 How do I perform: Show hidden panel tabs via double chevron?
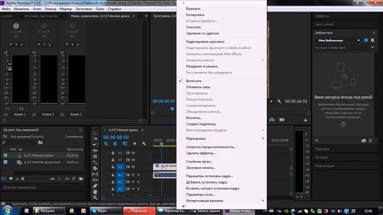[146, 16]
